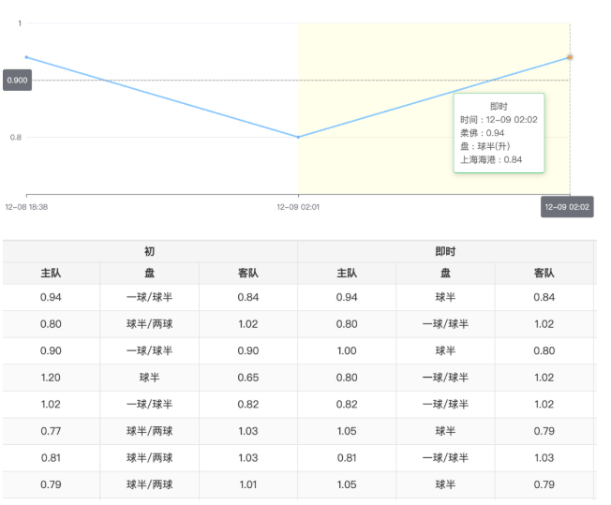Click 上海海港 line in the tooltip
Image resolution: width=611 pixels, height=505 pixels.
[491, 159]
